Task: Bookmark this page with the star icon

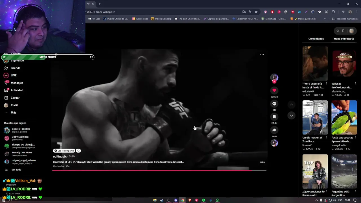Action: (x=256, y=12)
